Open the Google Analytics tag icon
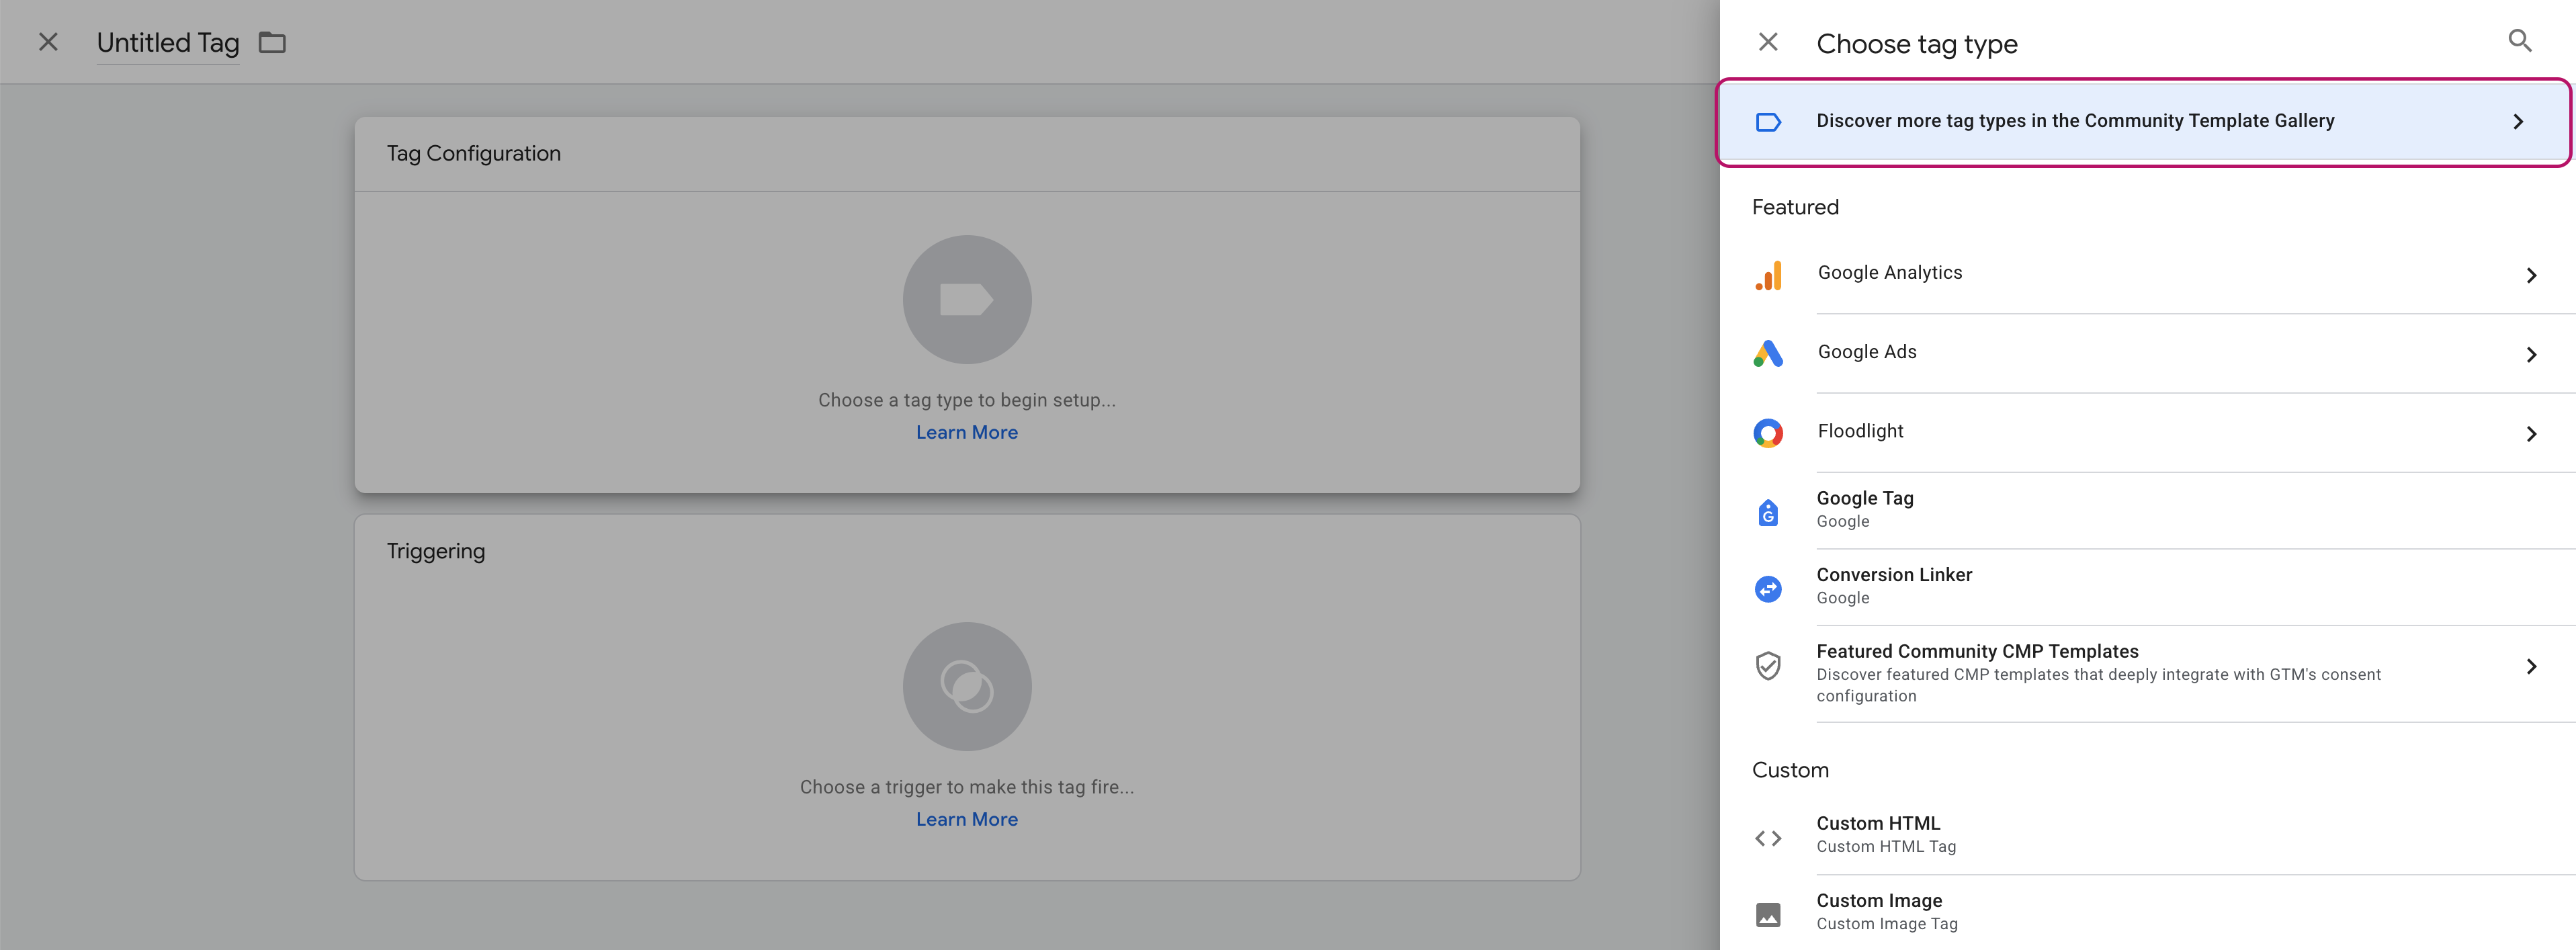The width and height of the screenshot is (2576, 950). [1768, 275]
